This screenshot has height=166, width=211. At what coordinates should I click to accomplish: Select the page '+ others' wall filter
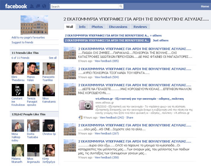pos(113,36)
